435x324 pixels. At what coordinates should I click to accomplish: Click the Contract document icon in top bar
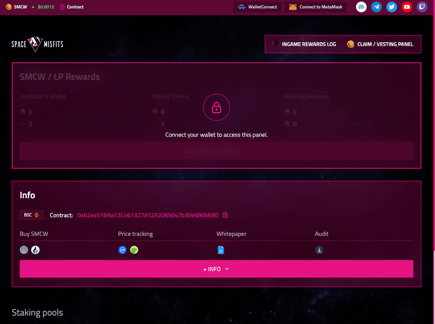(x=62, y=7)
